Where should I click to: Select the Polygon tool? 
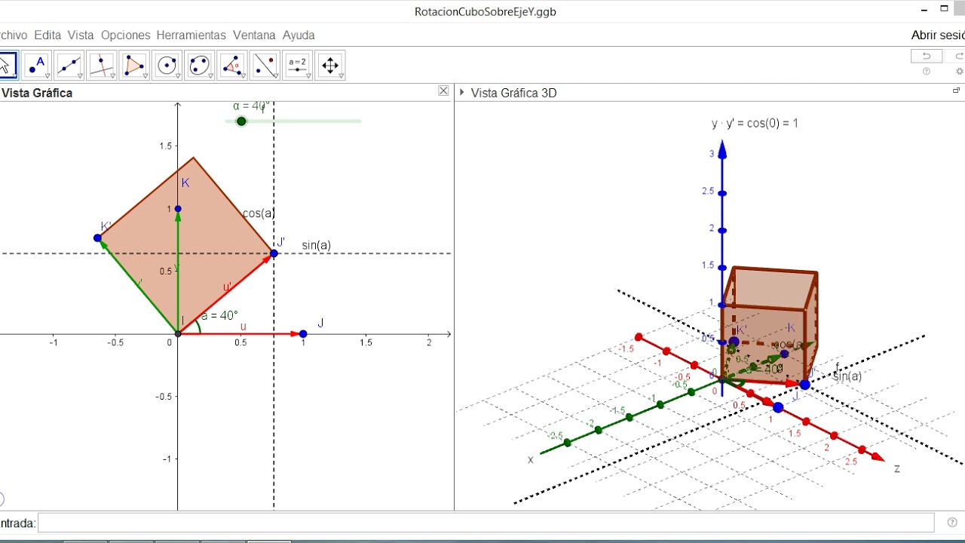click(x=134, y=65)
